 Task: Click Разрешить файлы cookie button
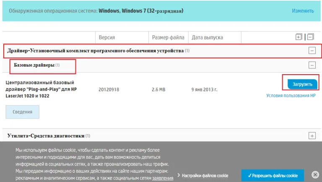pos(273,176)
